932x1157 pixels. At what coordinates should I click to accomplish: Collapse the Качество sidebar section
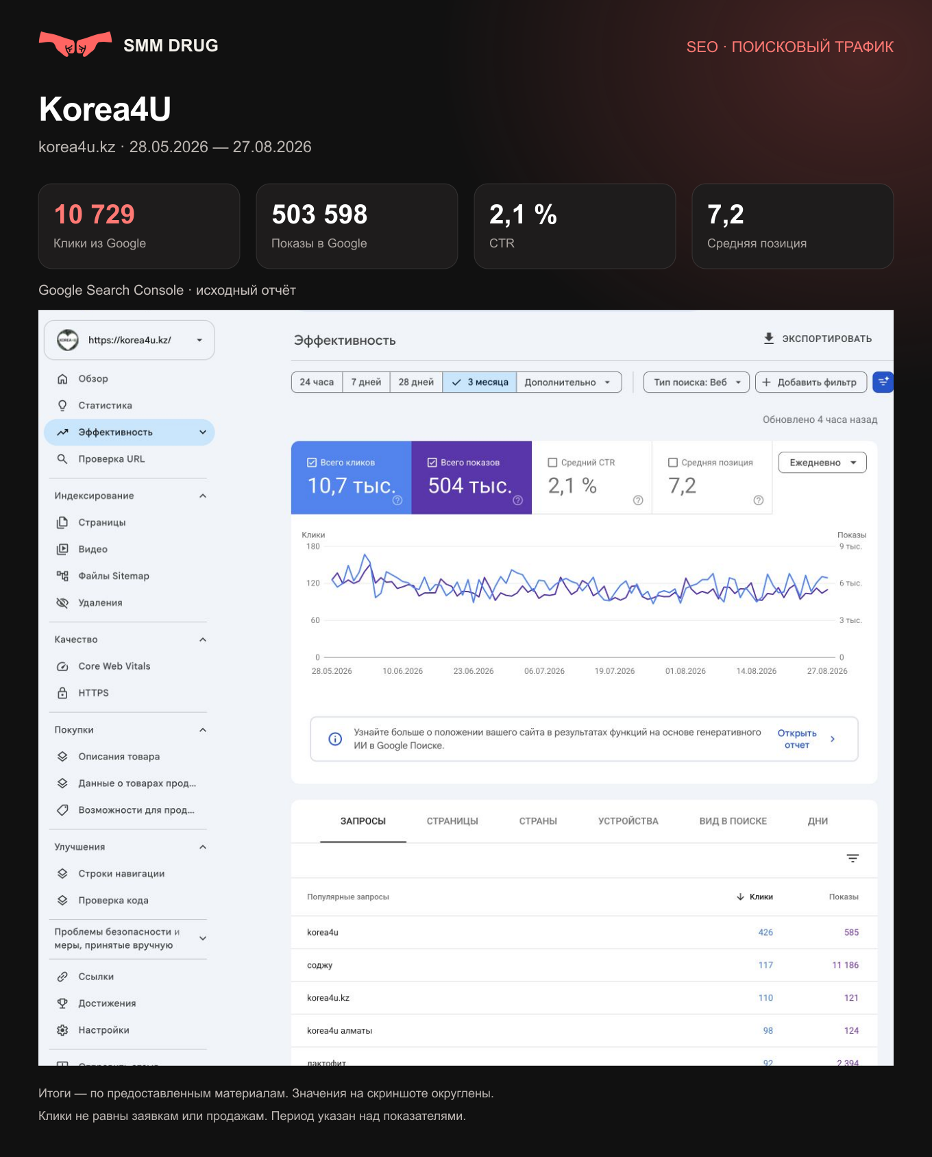click(x=203, y=640)
